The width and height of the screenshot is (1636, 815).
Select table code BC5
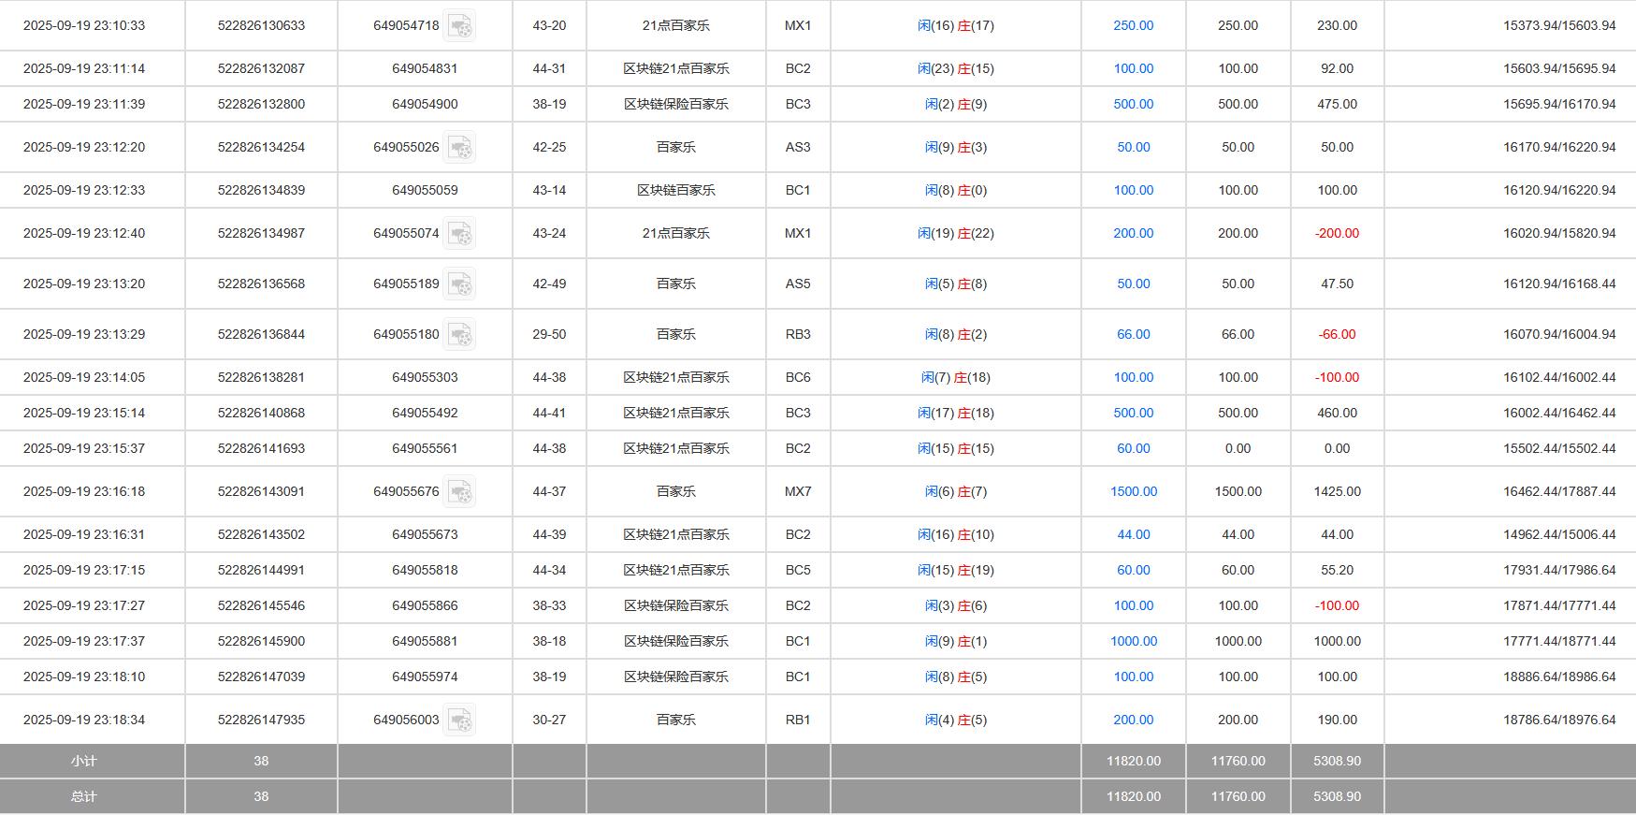point(798,570)
